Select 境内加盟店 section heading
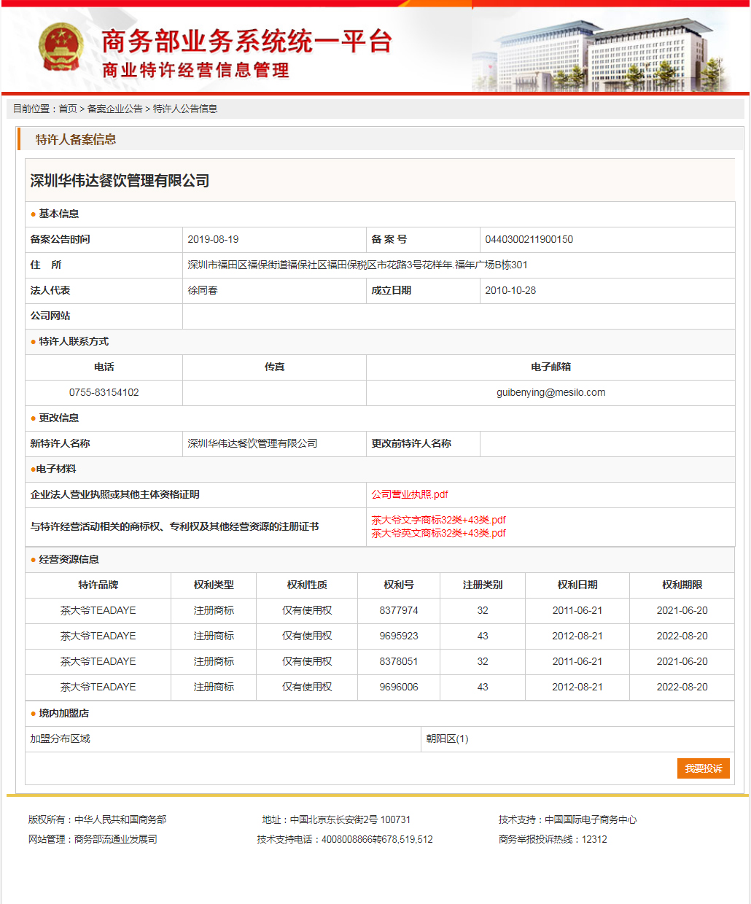 coord(63,713)
